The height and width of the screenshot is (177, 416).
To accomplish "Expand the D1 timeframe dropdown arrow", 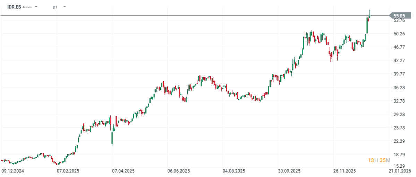I will tap(65, 7).
